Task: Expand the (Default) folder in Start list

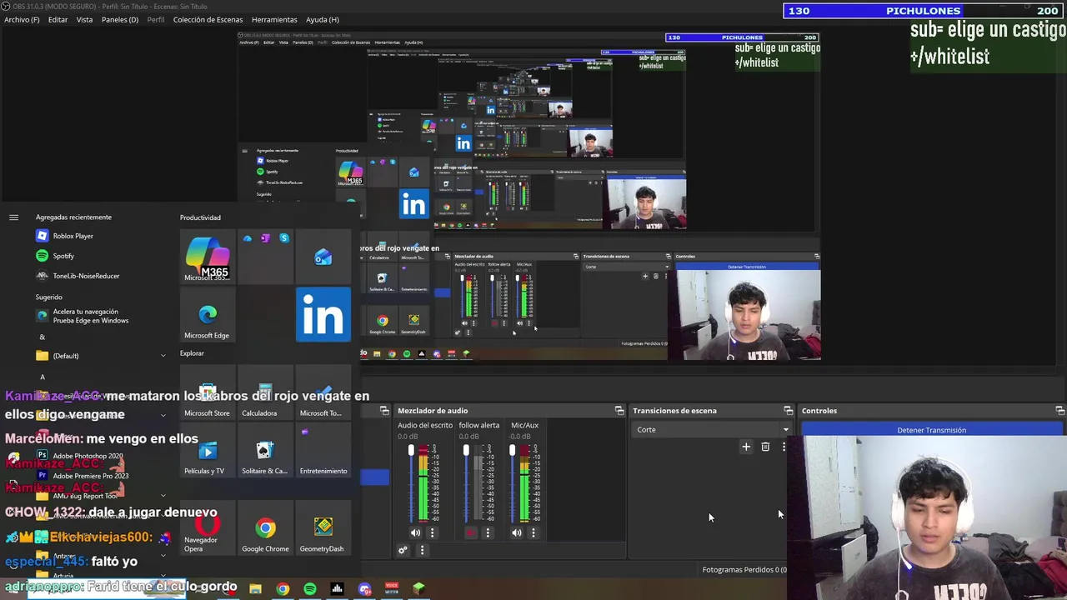Action: [100, 356]
